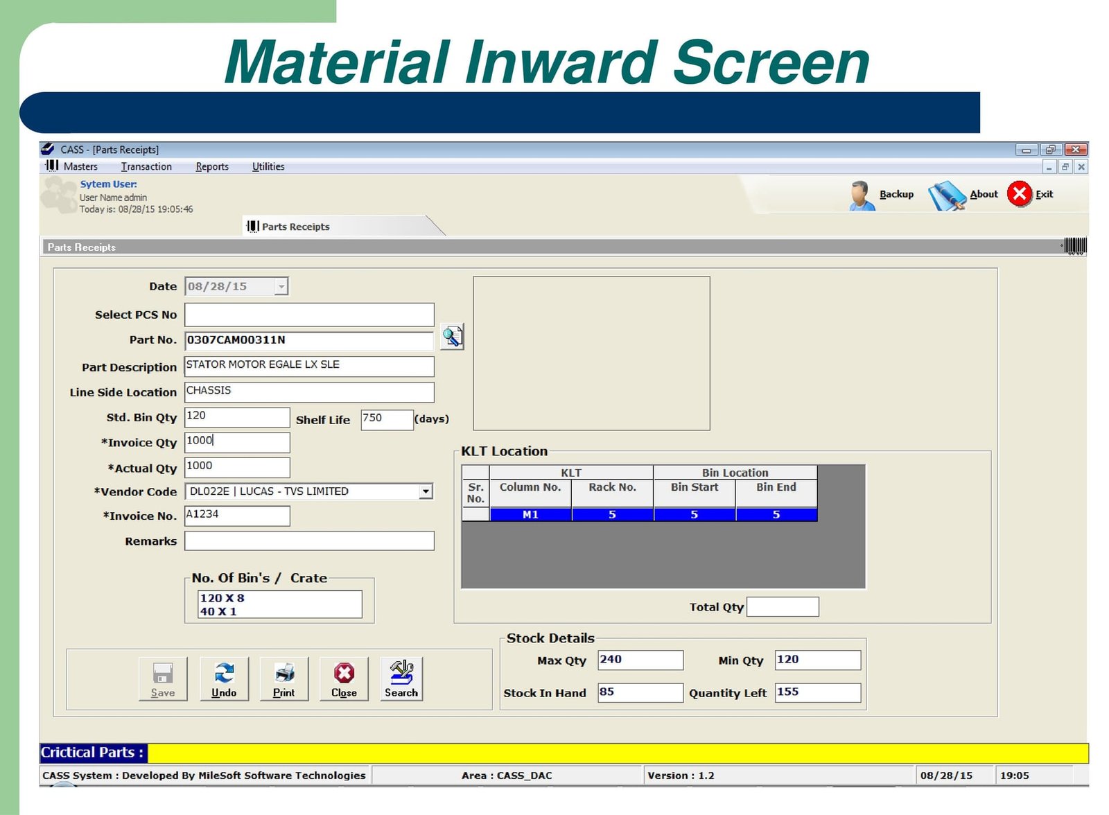Click the Undo arrows button
Viewport: 1109px width, 815px height.
[x=224, y=678]
